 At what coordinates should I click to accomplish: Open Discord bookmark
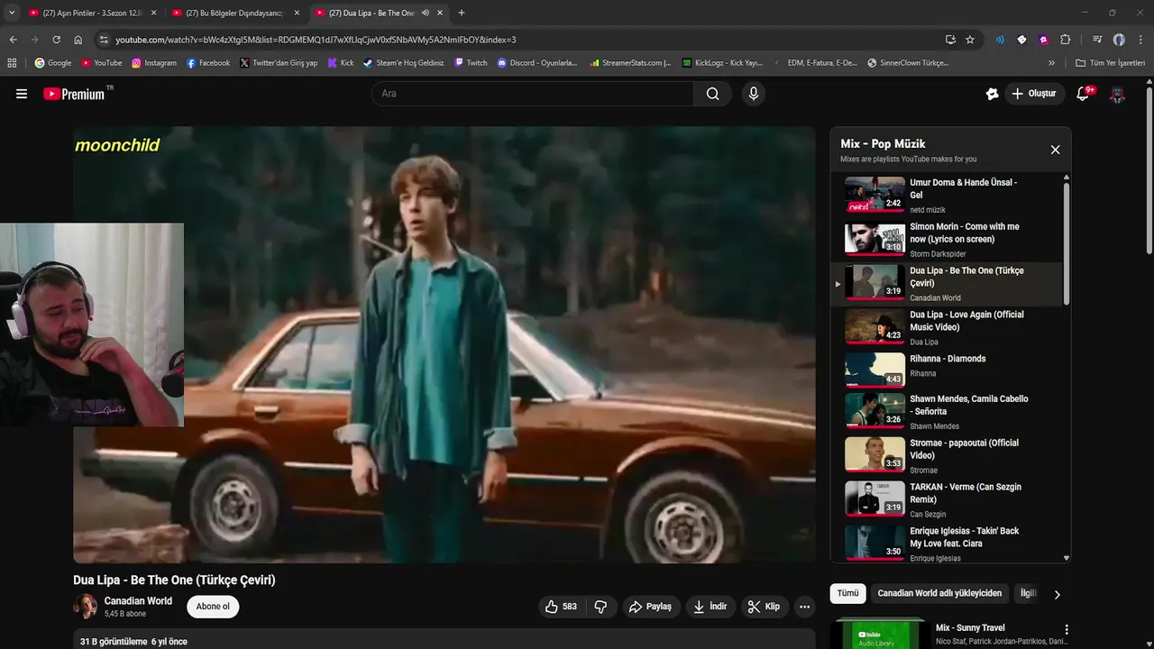point(537,63)
